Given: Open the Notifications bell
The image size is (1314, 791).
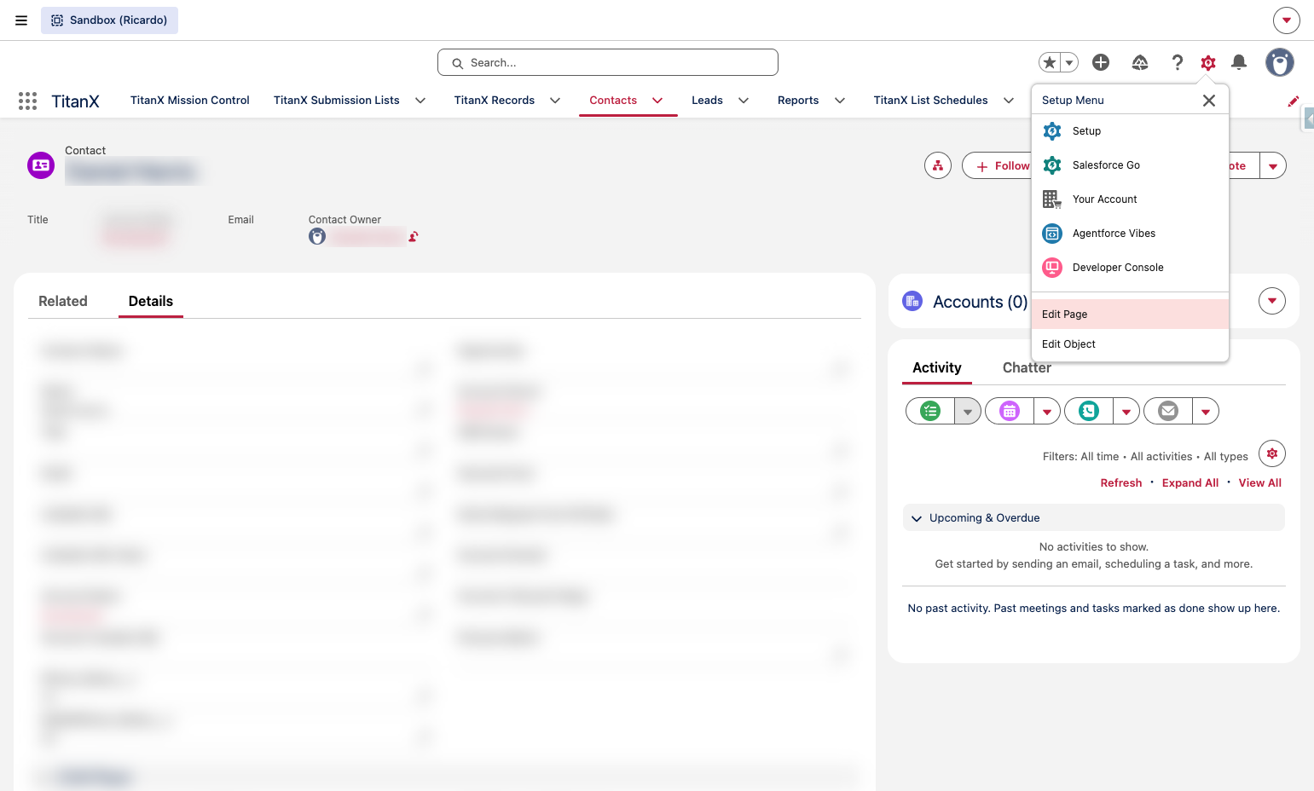Looking at the screenshot, I should pos(1239,62).
